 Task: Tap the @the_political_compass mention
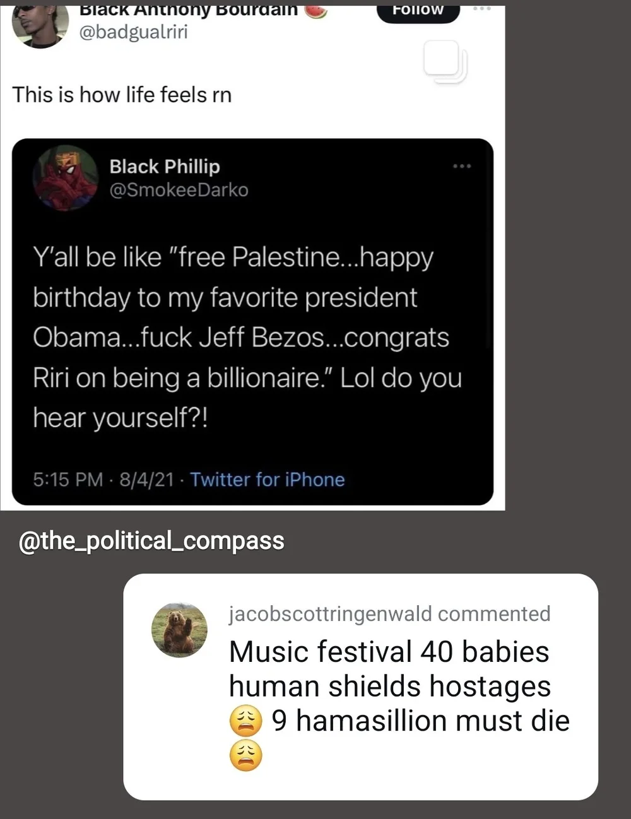pos(151,541)
